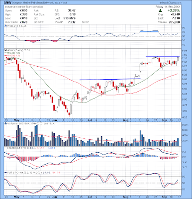Click the Ask Size label in the quote header
Image resolution: width=192 pixels, height=199 pixels.
point(39,14)
